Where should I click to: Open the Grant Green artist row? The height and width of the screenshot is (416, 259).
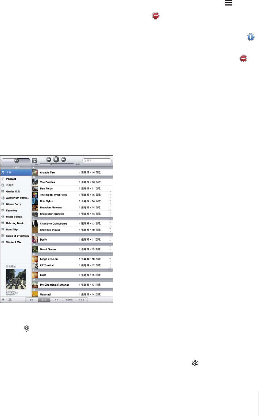[72, 249]
